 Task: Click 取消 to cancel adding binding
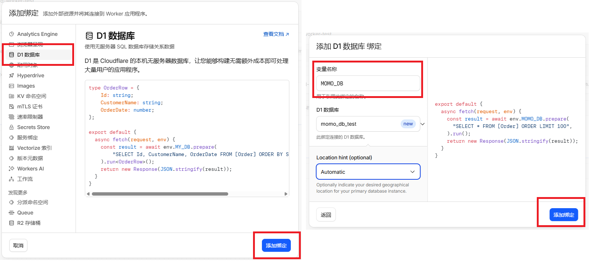coord(18,246)
